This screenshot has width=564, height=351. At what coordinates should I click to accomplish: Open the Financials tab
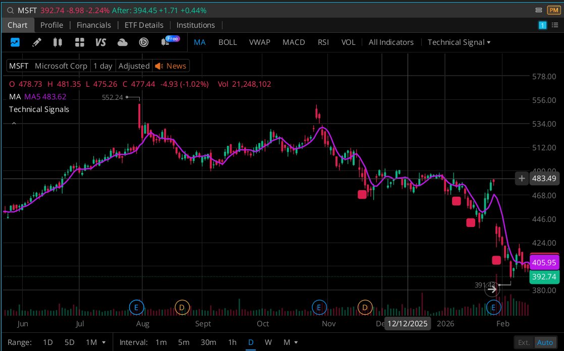click(94, 25)
